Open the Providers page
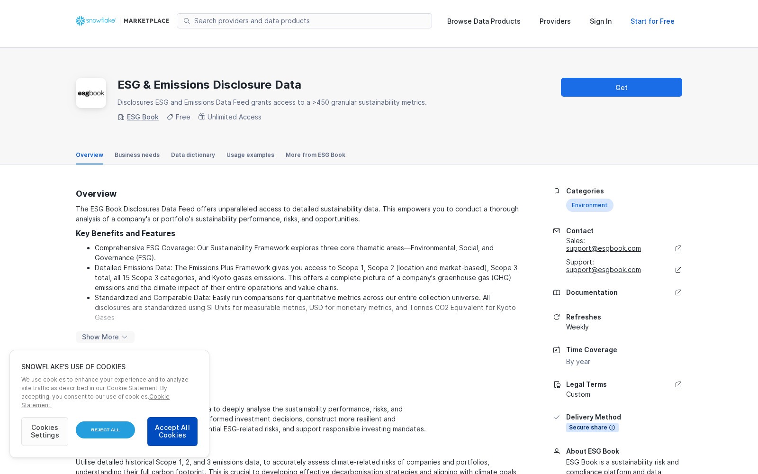758x474 pixels. point(555,21)
